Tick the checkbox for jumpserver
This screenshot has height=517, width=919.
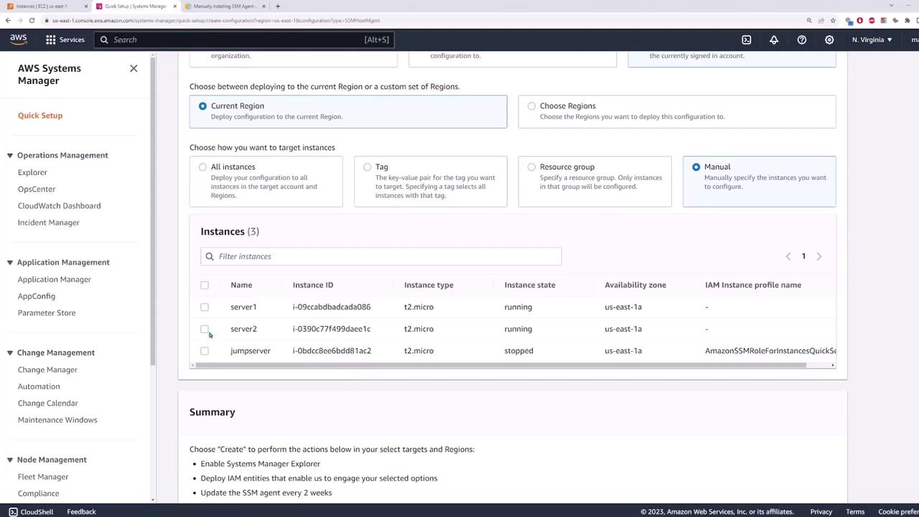(x=205, y=351)
